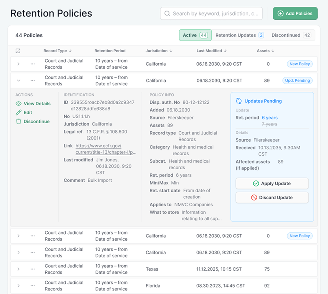Click Discard Update button
328x294 pixels.
coord(272,197)
